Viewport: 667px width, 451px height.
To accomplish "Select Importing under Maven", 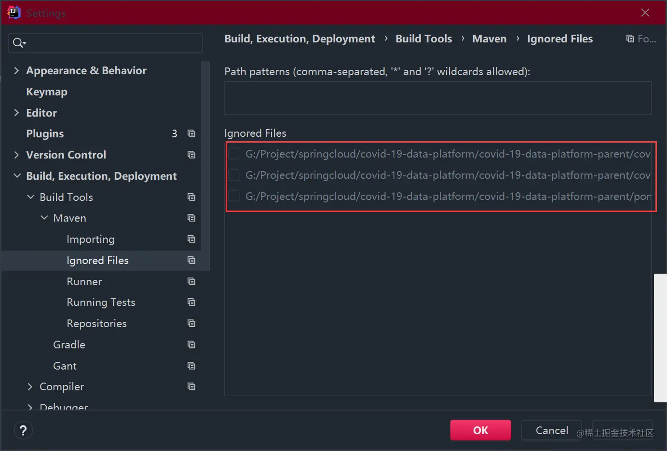I will [91, 239].
